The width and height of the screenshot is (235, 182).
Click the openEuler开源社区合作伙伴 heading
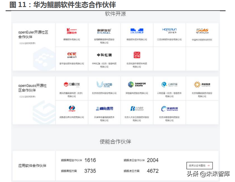coord(33,34)
